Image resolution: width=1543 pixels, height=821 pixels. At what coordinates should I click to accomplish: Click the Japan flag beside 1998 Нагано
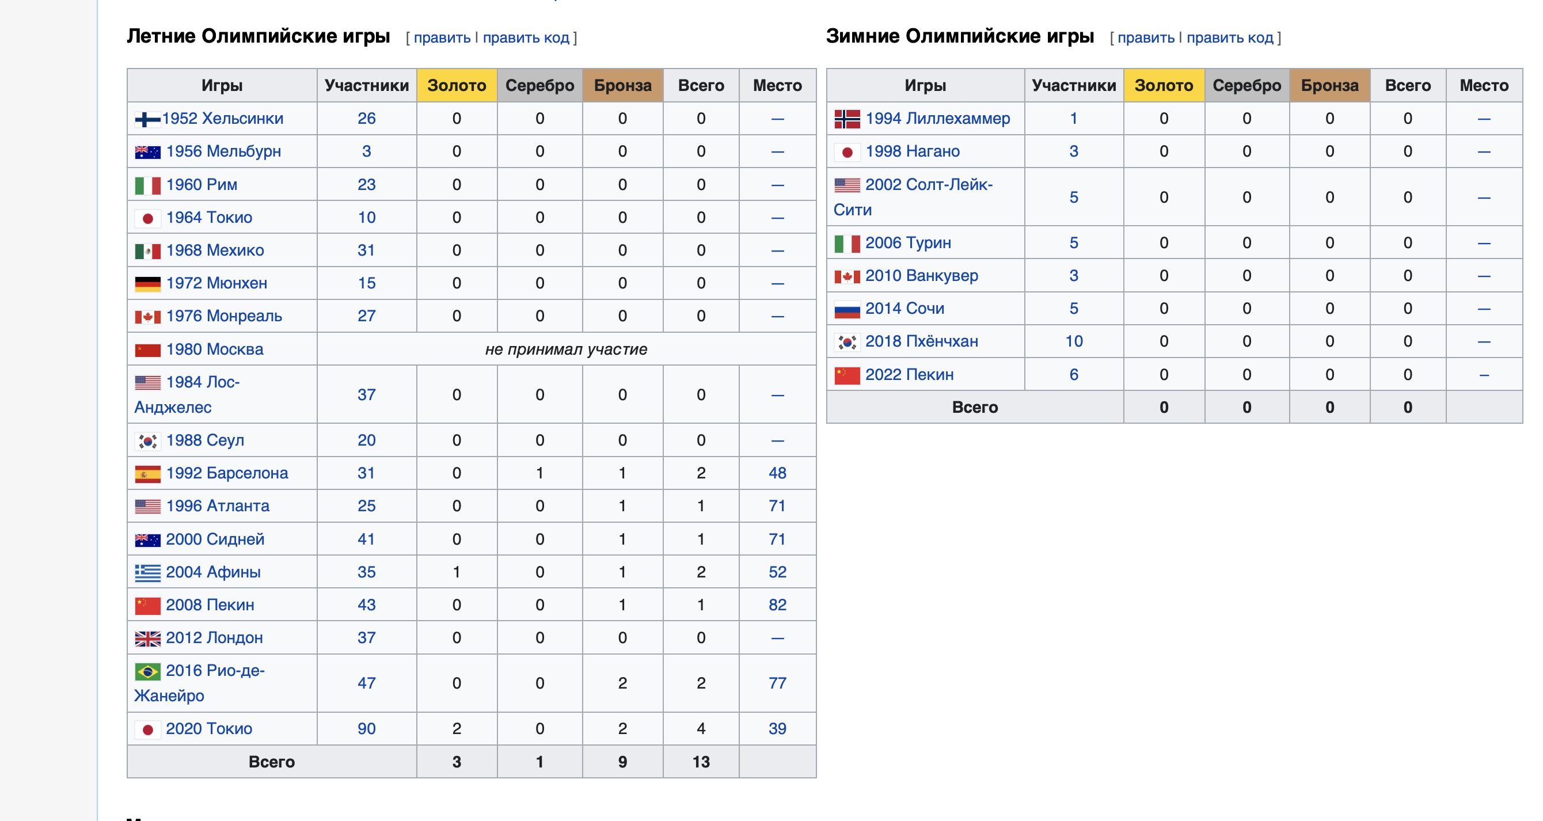coord(847,152)
